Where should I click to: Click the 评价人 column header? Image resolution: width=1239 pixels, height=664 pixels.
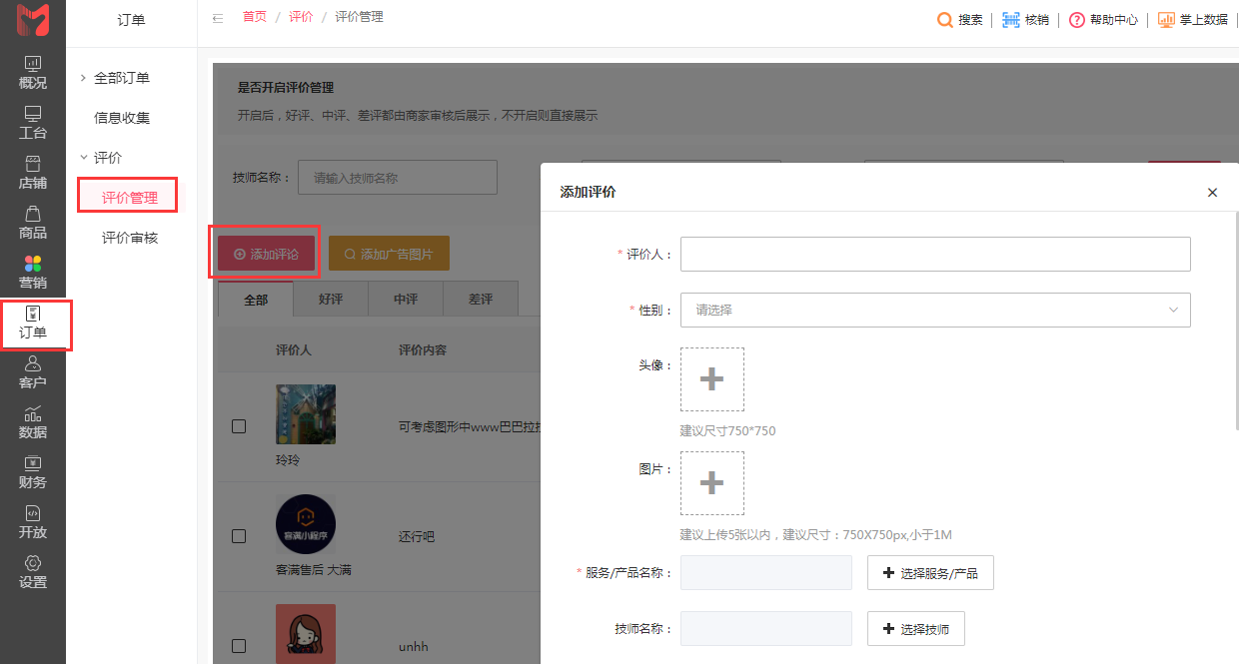(x=294, y=350)
